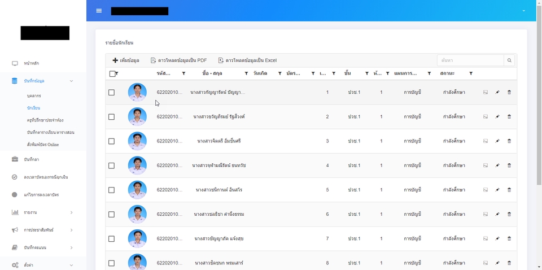
Task: Delete student row number 4 with trash icon
Action: (x=509, y=166)
